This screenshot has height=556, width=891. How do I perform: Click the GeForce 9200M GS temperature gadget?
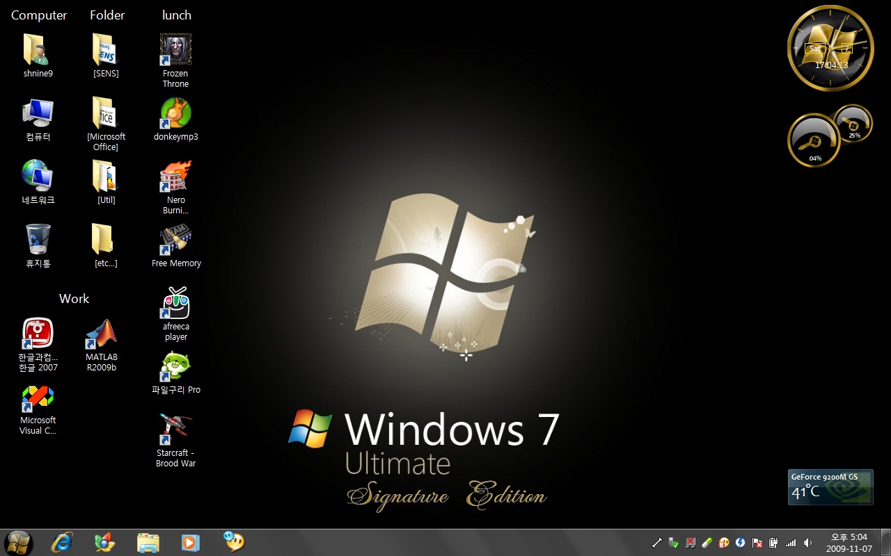[x=830, y=487]
